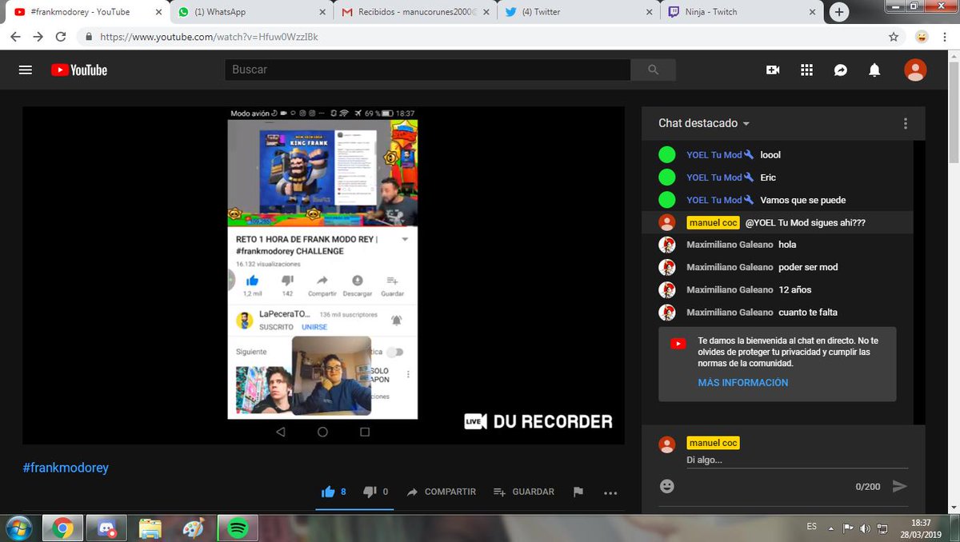
Task: Click the volume speaker tray icon
Action: 865,528
